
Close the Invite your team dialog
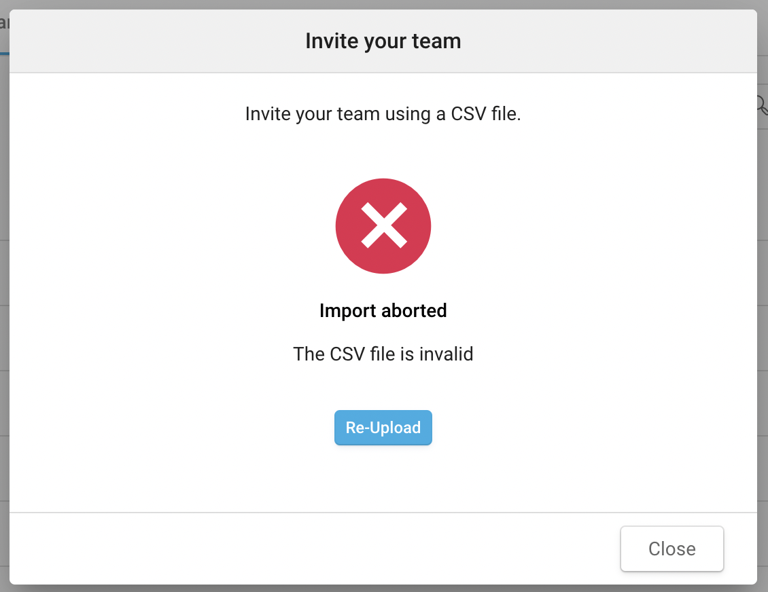click(x=671, y=549)
